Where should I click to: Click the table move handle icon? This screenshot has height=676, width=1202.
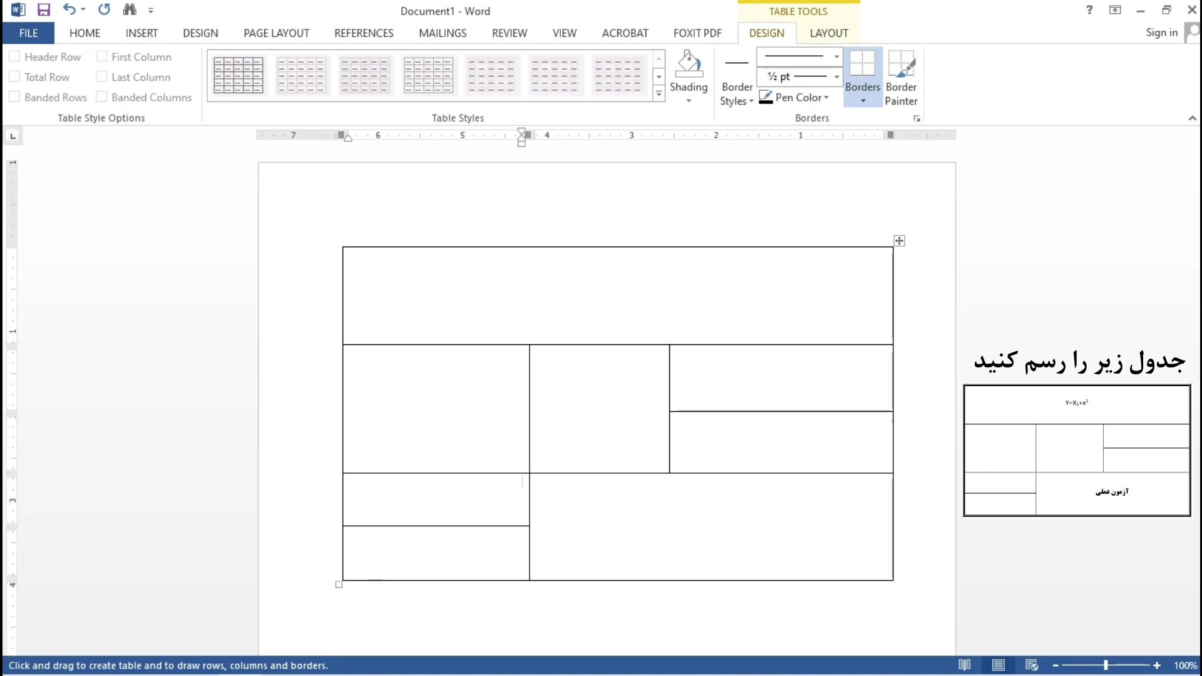899,241
